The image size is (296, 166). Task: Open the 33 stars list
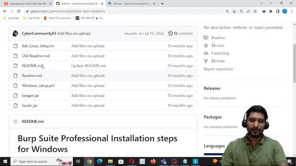pos(218,46)
